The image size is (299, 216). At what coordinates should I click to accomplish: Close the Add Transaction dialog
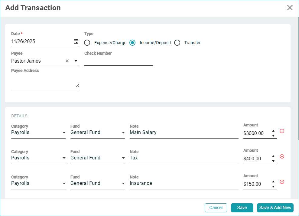point(290,8)
